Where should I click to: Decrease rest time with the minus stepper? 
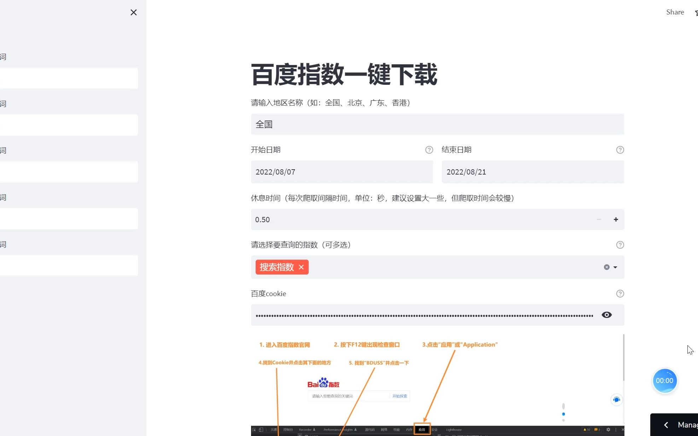tap(599, 219)
